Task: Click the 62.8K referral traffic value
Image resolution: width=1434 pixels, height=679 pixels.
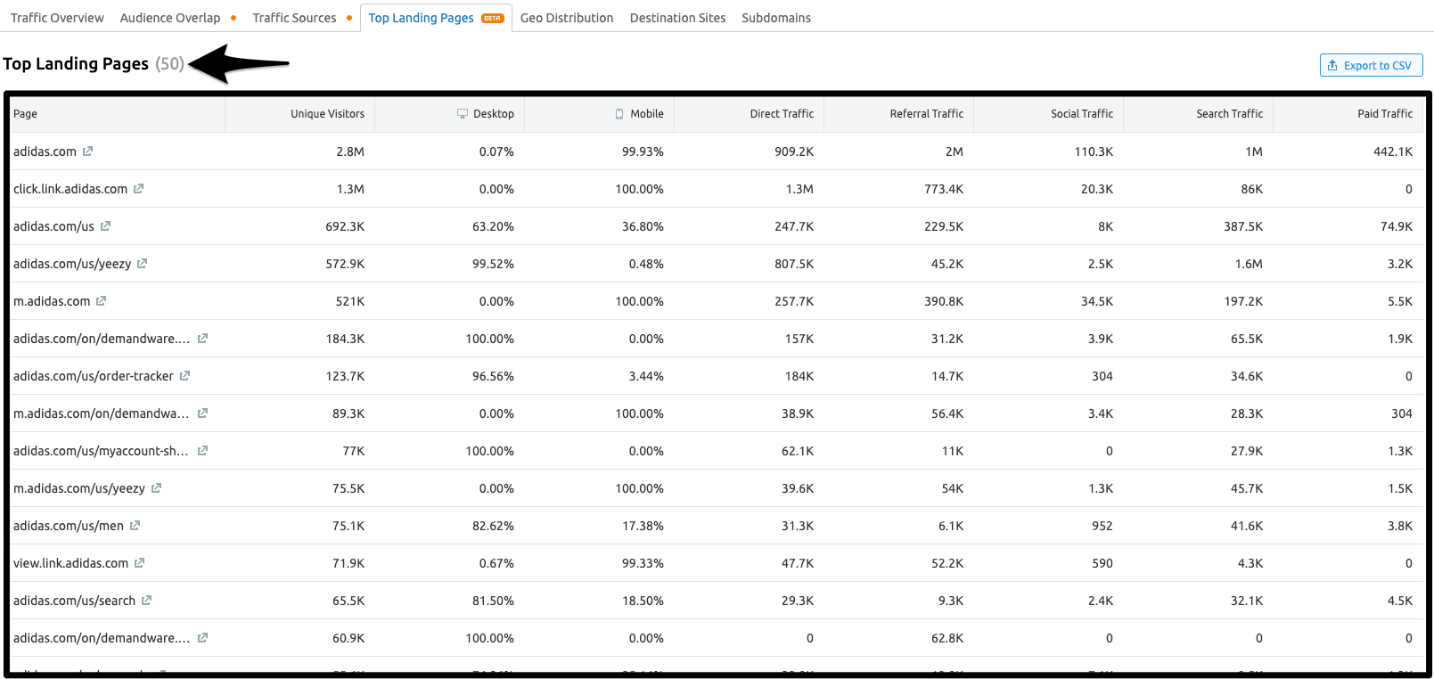Action: click(x=947, y=638)
